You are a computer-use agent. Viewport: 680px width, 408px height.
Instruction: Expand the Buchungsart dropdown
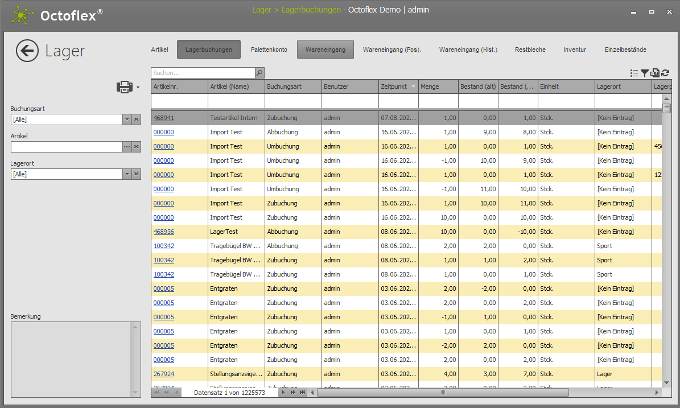[127, 119]
